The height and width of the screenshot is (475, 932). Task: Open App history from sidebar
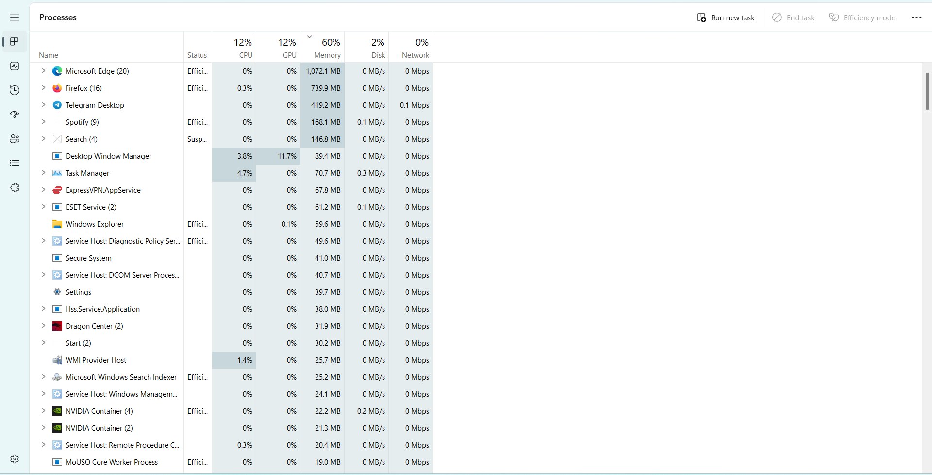[x=15, y=90]
